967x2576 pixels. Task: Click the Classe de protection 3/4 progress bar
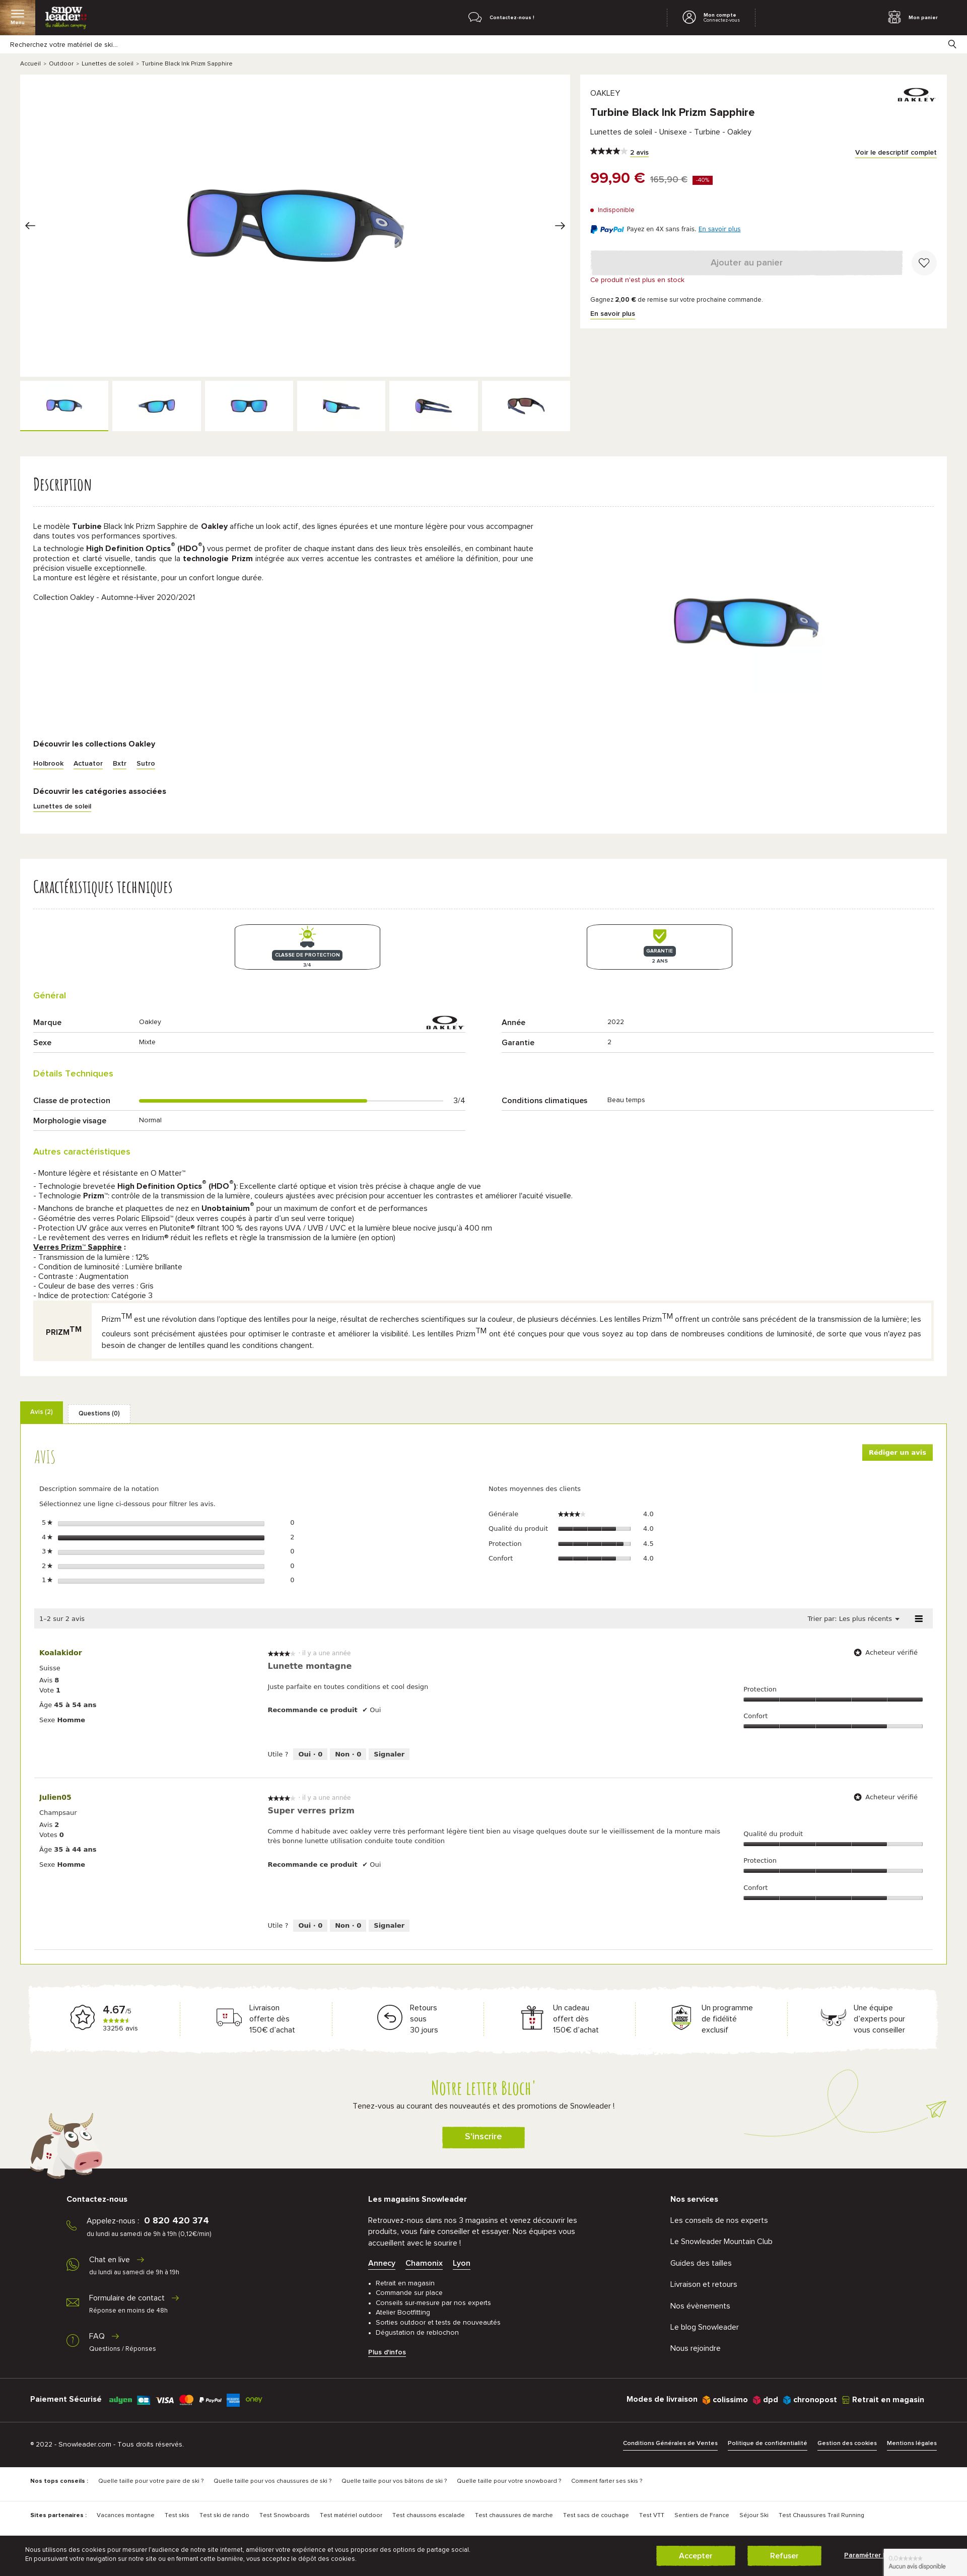291,1101
